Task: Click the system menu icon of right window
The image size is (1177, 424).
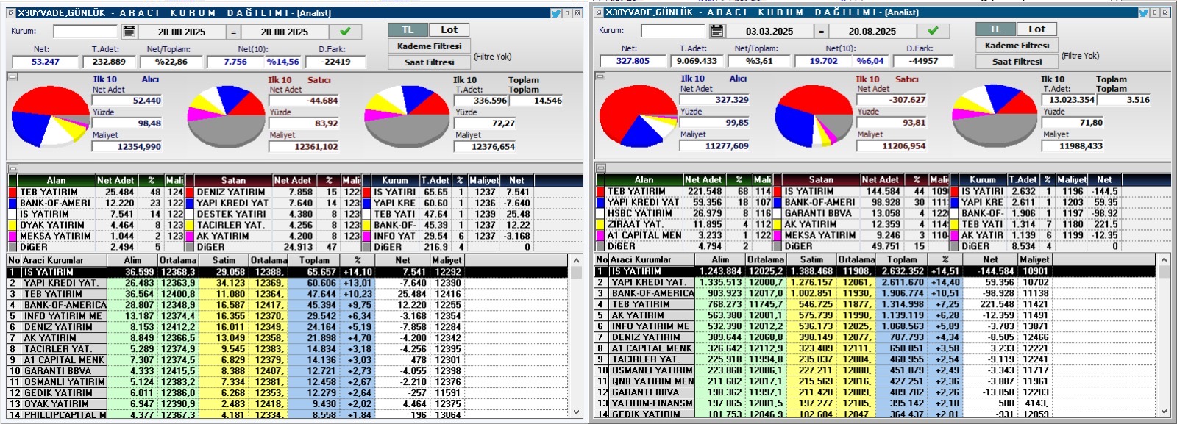Action: pyautogui.click(x=599, y=12)
